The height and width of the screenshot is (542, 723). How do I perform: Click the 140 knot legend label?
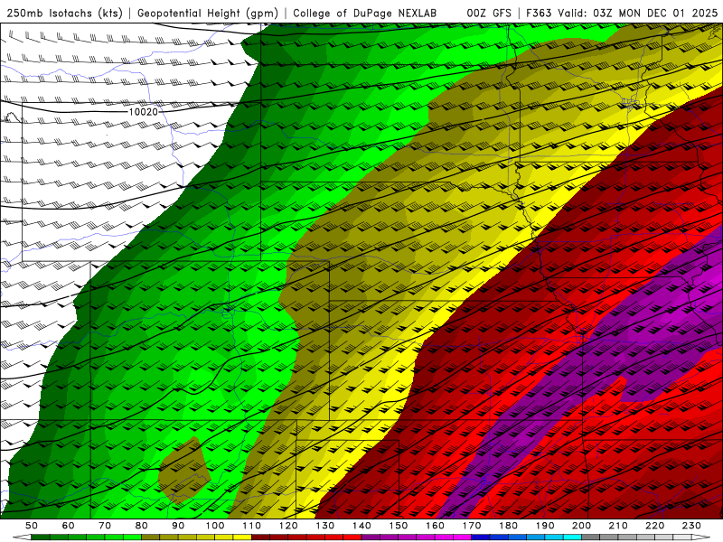tap(362, 526)
